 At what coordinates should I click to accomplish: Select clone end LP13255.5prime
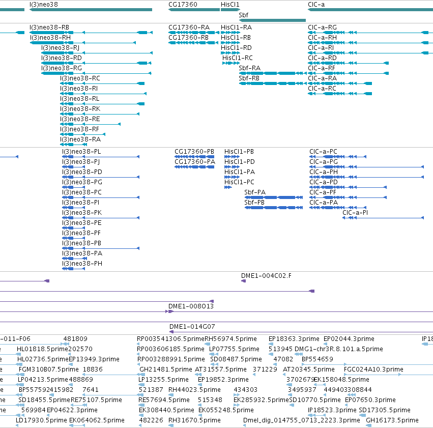pyautogui.click(x=163, y=380)
